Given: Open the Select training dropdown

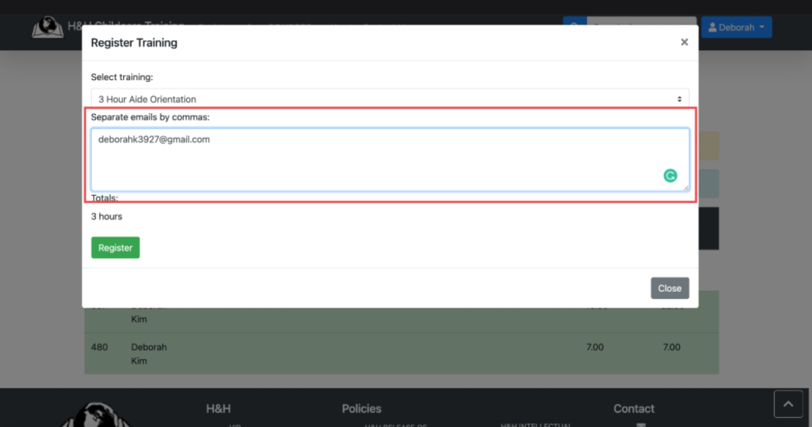Looking at the screenshot, I should (x=389, y=99).
